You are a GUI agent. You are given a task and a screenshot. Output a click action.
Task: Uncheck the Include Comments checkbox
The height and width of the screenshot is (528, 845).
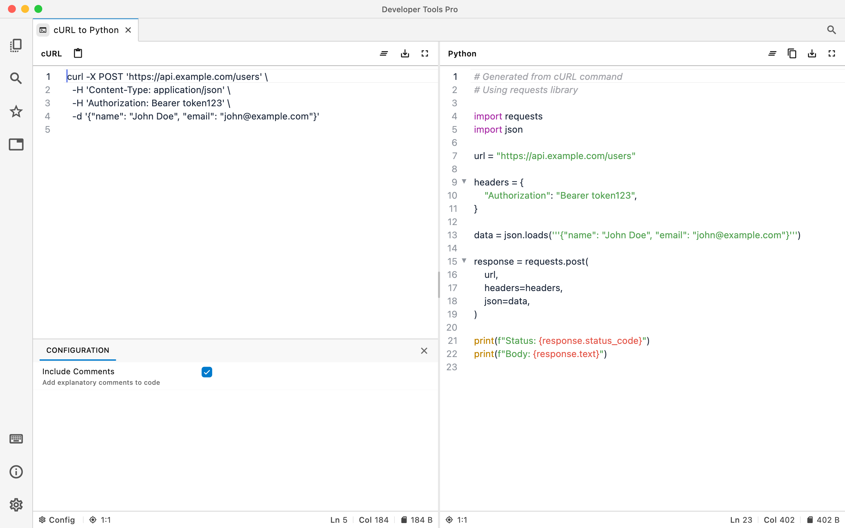pos(207,372)
